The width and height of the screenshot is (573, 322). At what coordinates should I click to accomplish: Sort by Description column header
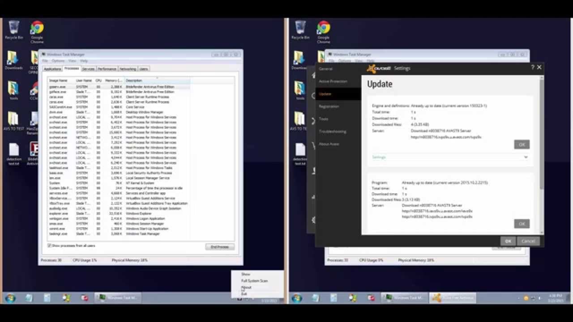pyautogui.click(x=157, y=80)
